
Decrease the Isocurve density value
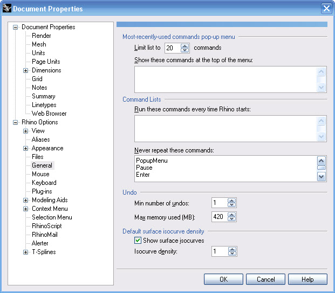pyautogui.click(x=232, y=254)
